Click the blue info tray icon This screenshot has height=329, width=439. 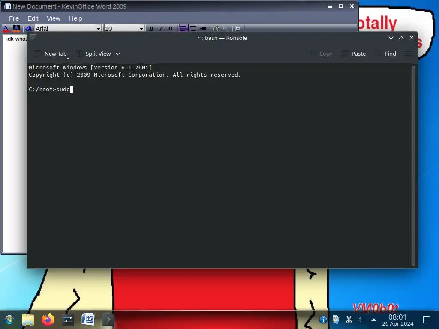323,320
